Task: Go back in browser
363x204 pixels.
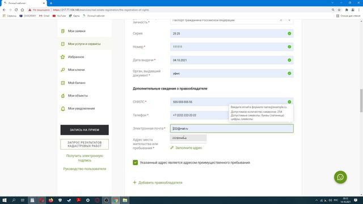Action: [4, 10]
